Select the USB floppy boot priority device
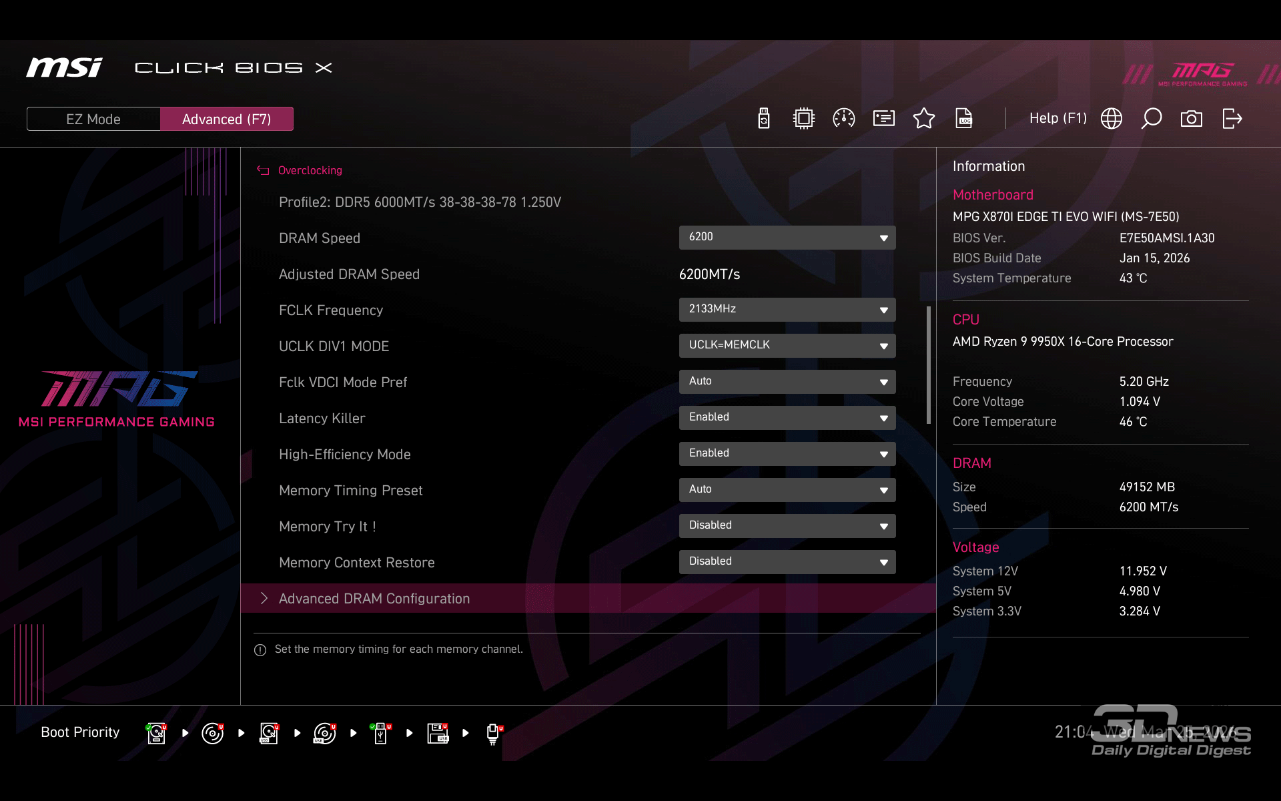This screenshot has width=1281, height=801. click(x=438, y=733)
